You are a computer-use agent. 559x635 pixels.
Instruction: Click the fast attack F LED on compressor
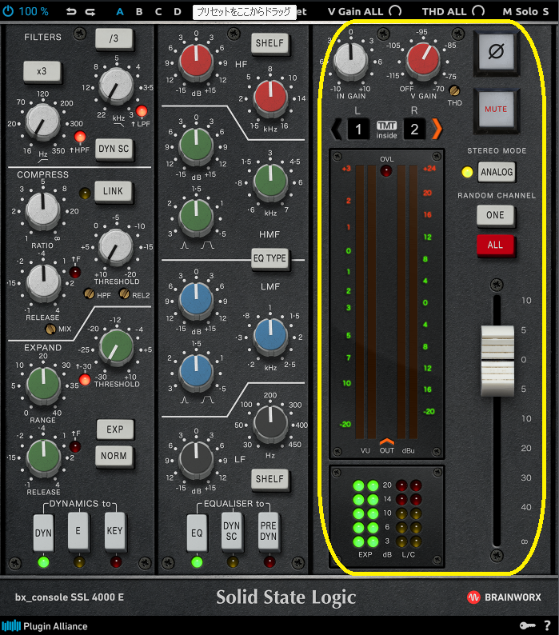[75, 272]
